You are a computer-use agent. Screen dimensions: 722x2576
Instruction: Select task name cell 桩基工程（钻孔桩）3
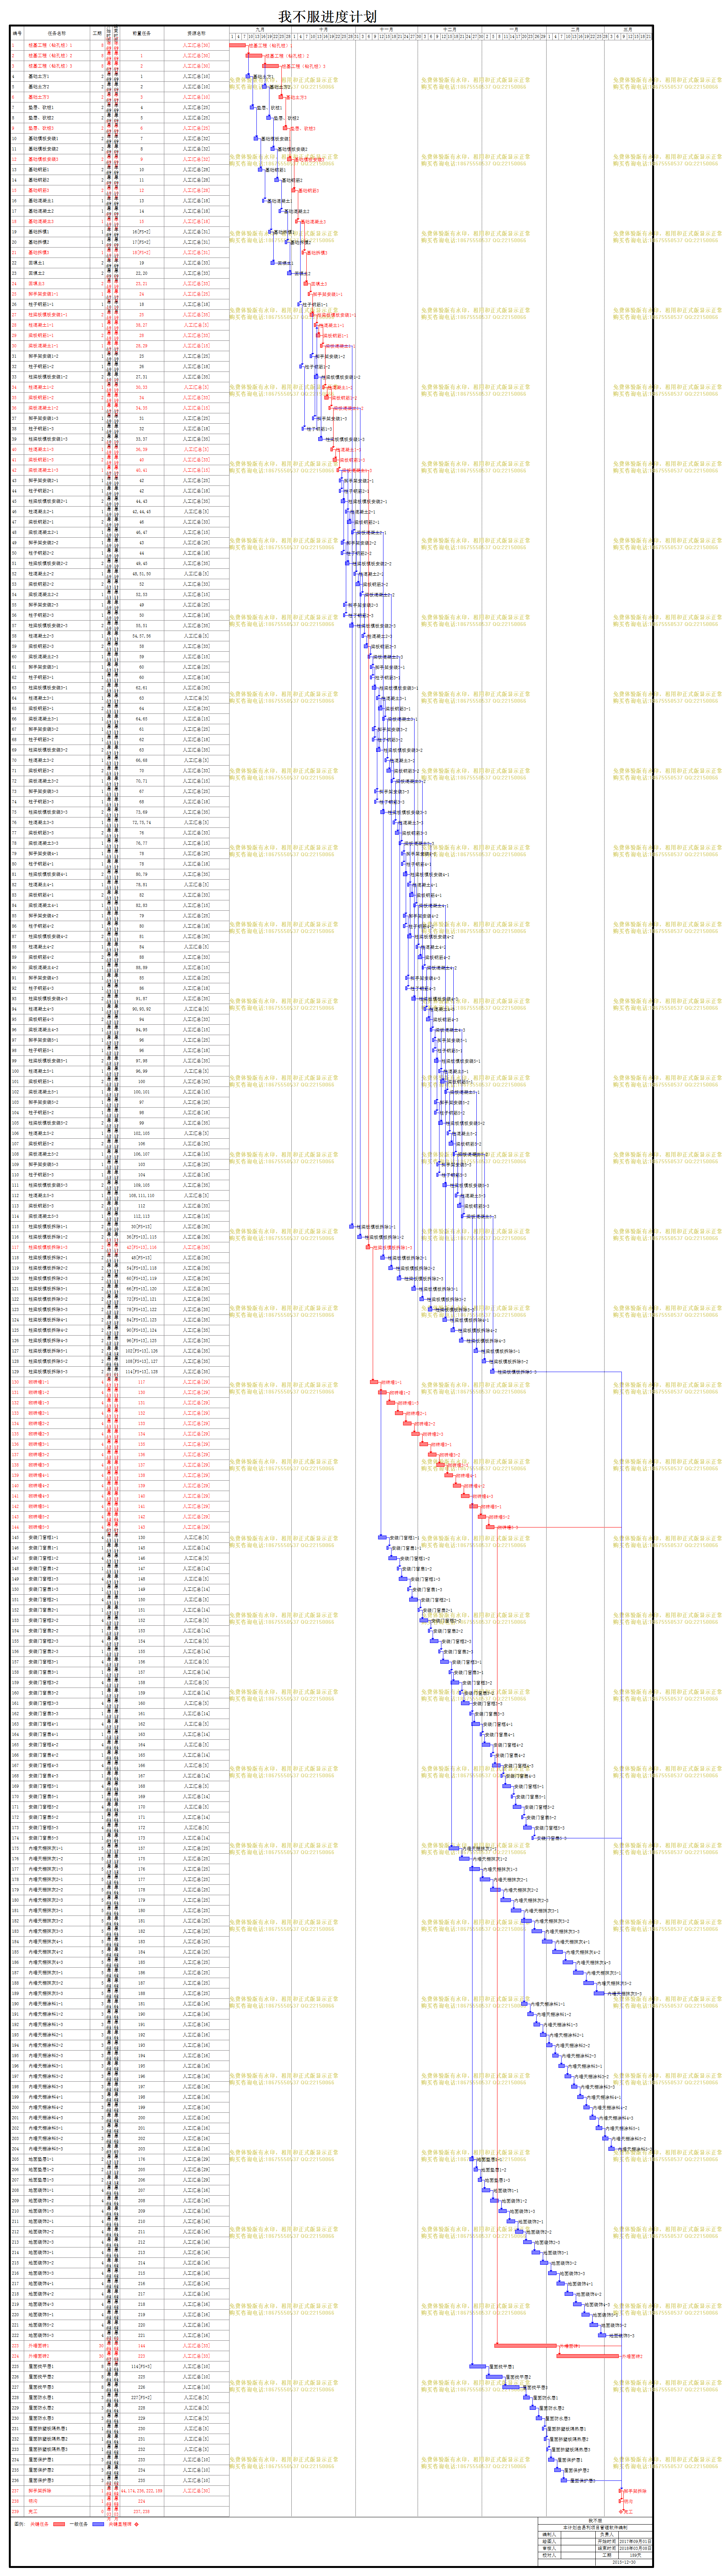pos(57,66)
